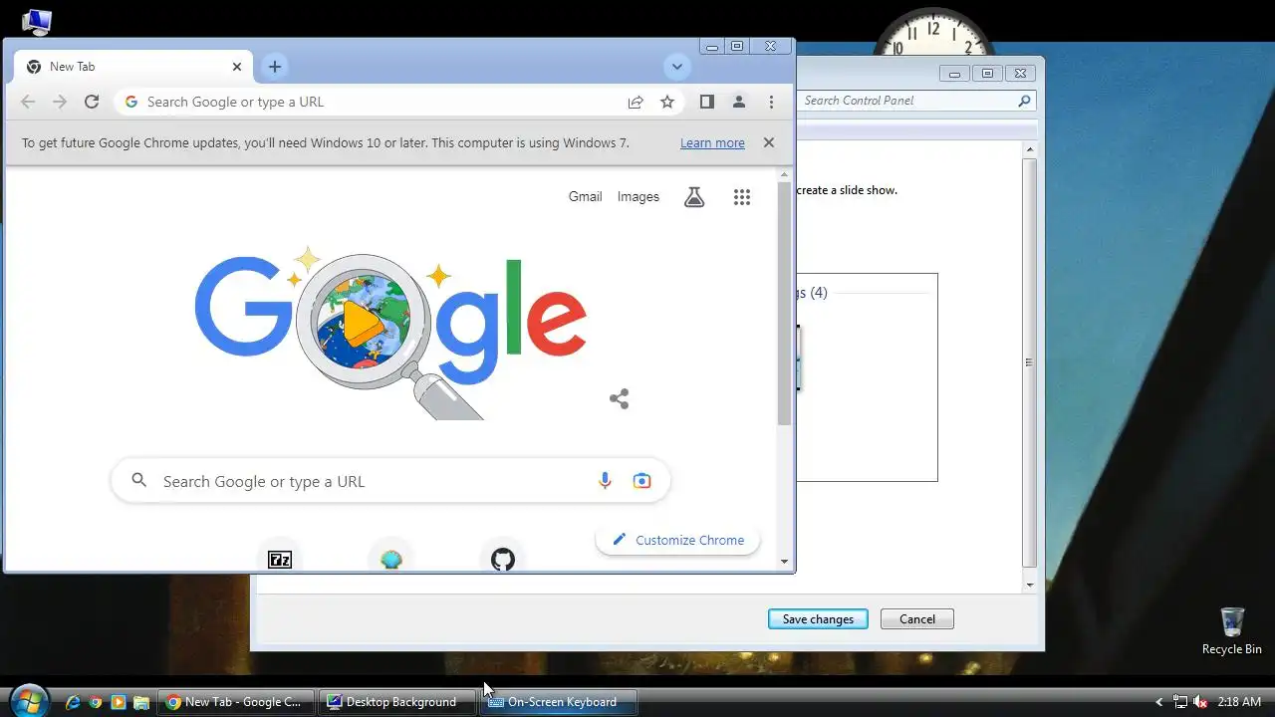This screenshot has height=717, width=1275.
Task: Open Search Labs flask icon
Action: (x=694, y=197)
